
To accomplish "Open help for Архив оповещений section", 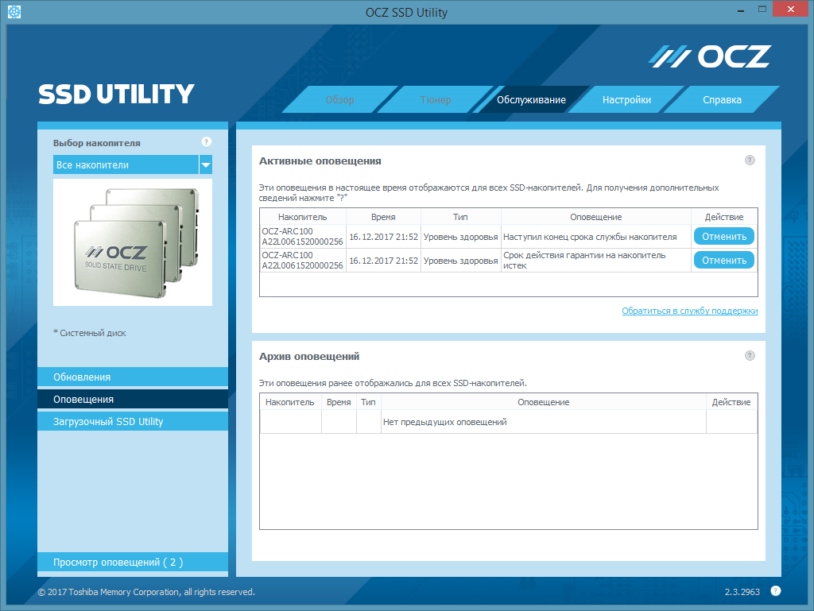I will (x=750, y=356).
